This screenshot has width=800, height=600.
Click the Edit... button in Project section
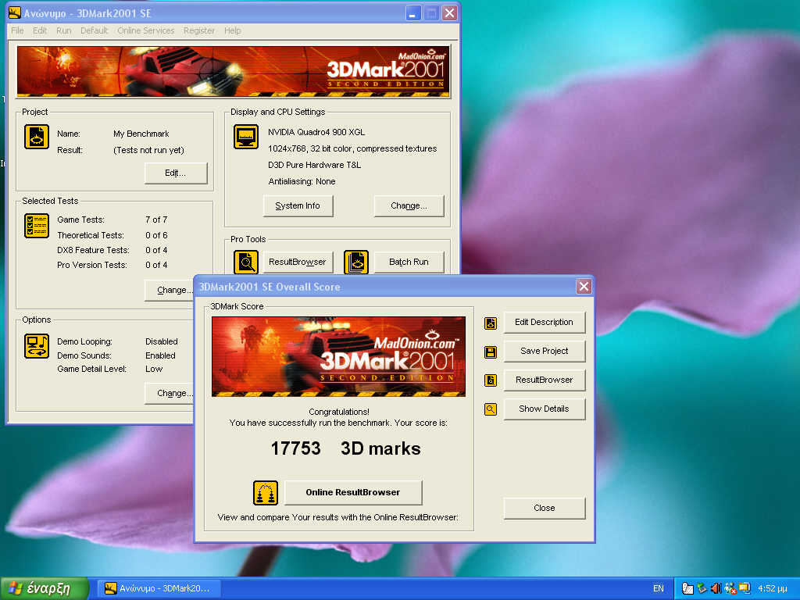(176, 173)
